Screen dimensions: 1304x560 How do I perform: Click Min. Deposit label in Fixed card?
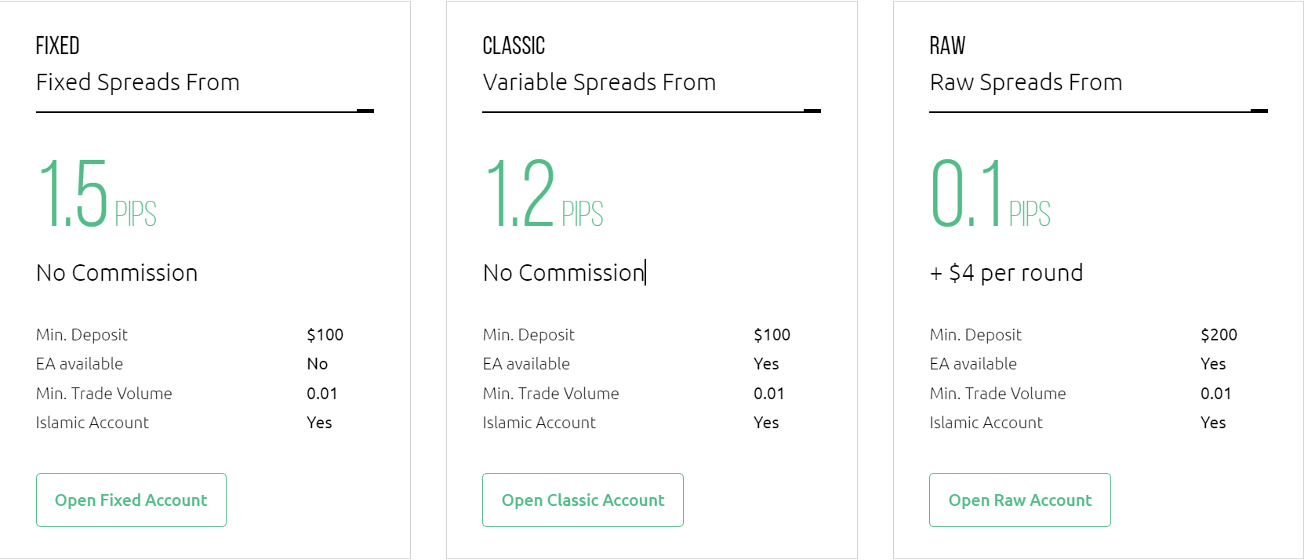click(x=82, y=335)
